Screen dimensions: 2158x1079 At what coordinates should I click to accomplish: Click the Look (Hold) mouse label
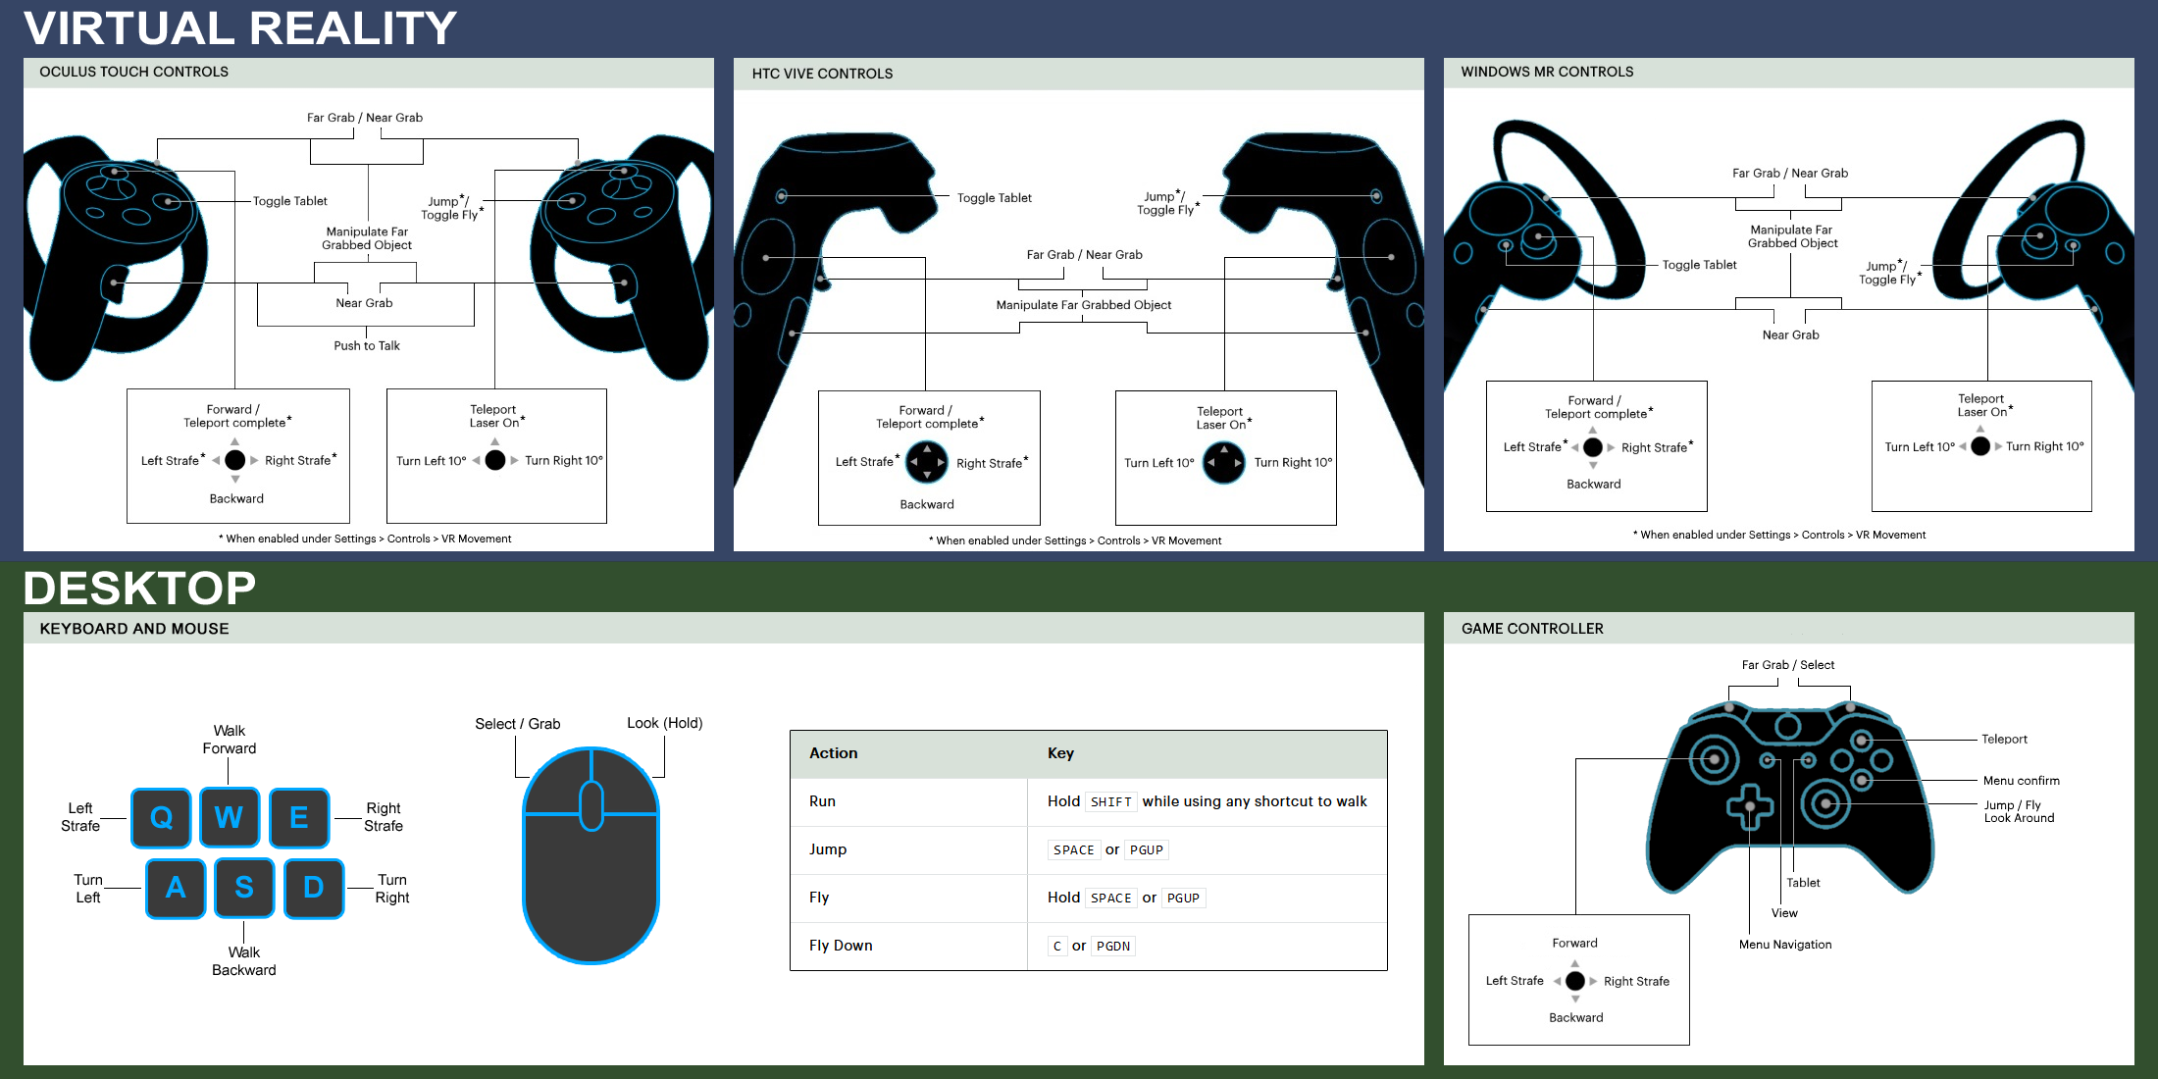tap(665, 724)
